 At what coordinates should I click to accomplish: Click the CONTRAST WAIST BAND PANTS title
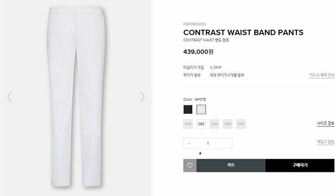[243, 32]
